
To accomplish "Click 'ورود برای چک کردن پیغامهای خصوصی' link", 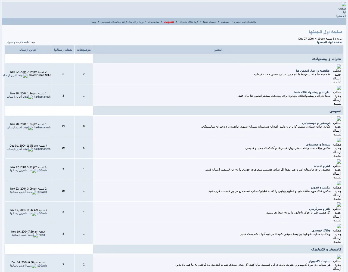I will click(122, 22).
